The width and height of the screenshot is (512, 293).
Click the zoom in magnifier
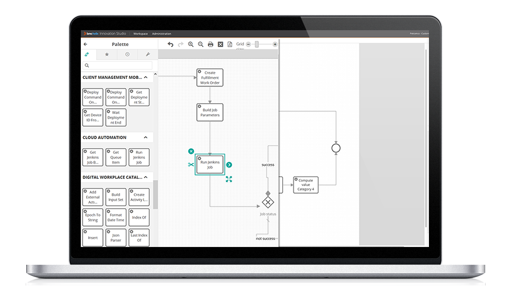[191, 44]
